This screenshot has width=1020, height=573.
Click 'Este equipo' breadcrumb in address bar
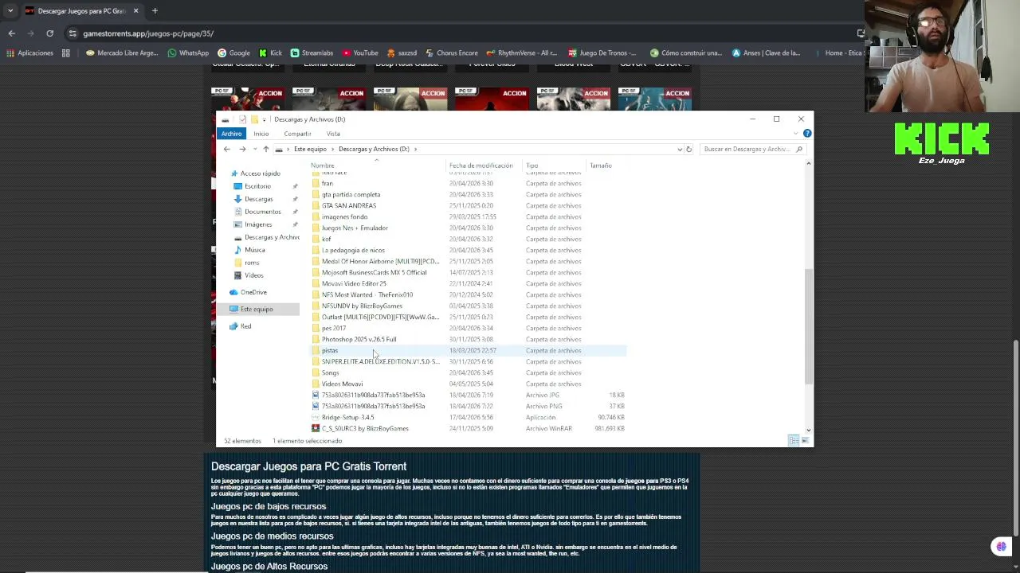pos(310,149)
